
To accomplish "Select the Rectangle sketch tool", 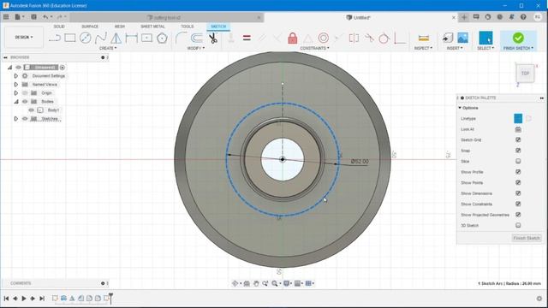I will coord(70,38).
